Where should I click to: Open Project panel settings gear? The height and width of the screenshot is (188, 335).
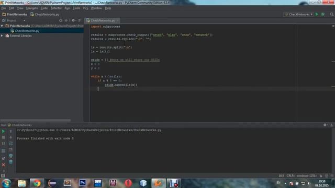[x=73, y=20]
